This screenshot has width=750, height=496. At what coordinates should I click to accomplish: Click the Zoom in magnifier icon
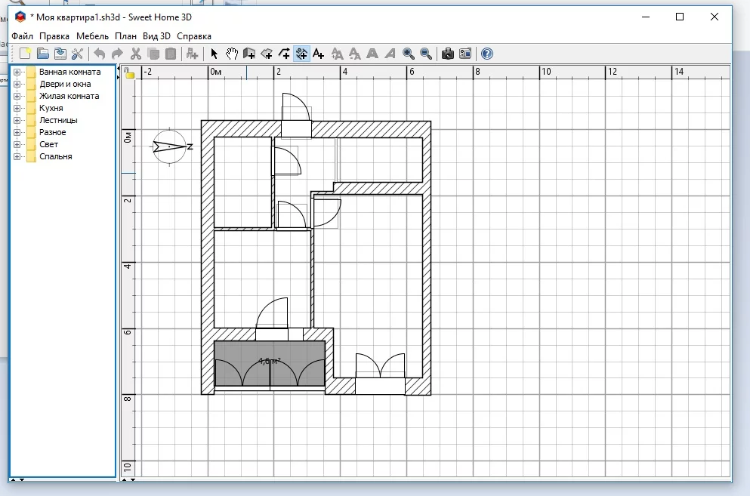pyautogui.click(x=409, y=54)
